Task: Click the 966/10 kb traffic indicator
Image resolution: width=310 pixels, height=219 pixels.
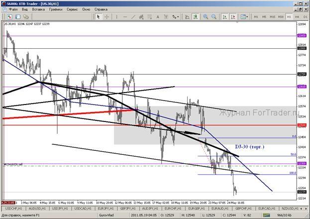Action: coord(284,215)
